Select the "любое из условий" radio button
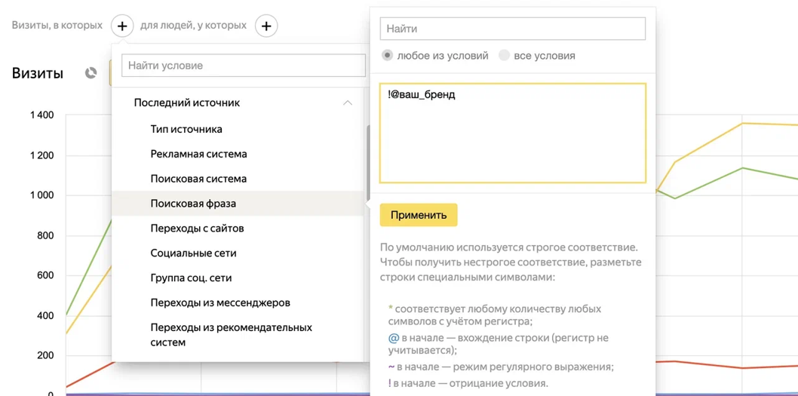This screenshot has width=798, height=396. [388, 55]
